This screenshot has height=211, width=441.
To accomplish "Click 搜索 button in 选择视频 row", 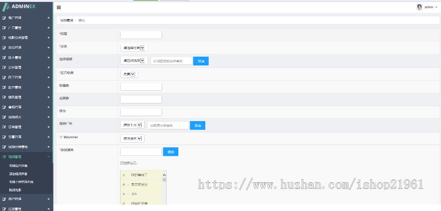I will tap(201, 61).
